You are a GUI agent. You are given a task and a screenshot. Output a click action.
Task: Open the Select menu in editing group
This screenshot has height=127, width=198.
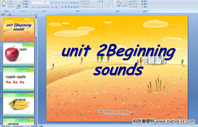click(145, 7)
